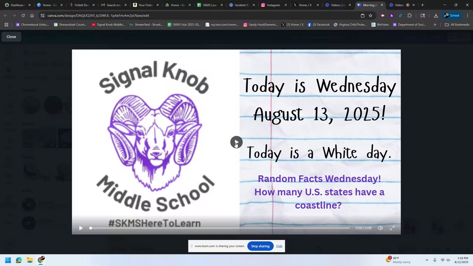Mute the video volume speaker icon

pos(380,228)
